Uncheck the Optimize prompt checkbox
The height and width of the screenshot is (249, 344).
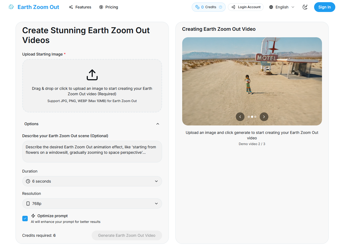click(x=25, y=219)
